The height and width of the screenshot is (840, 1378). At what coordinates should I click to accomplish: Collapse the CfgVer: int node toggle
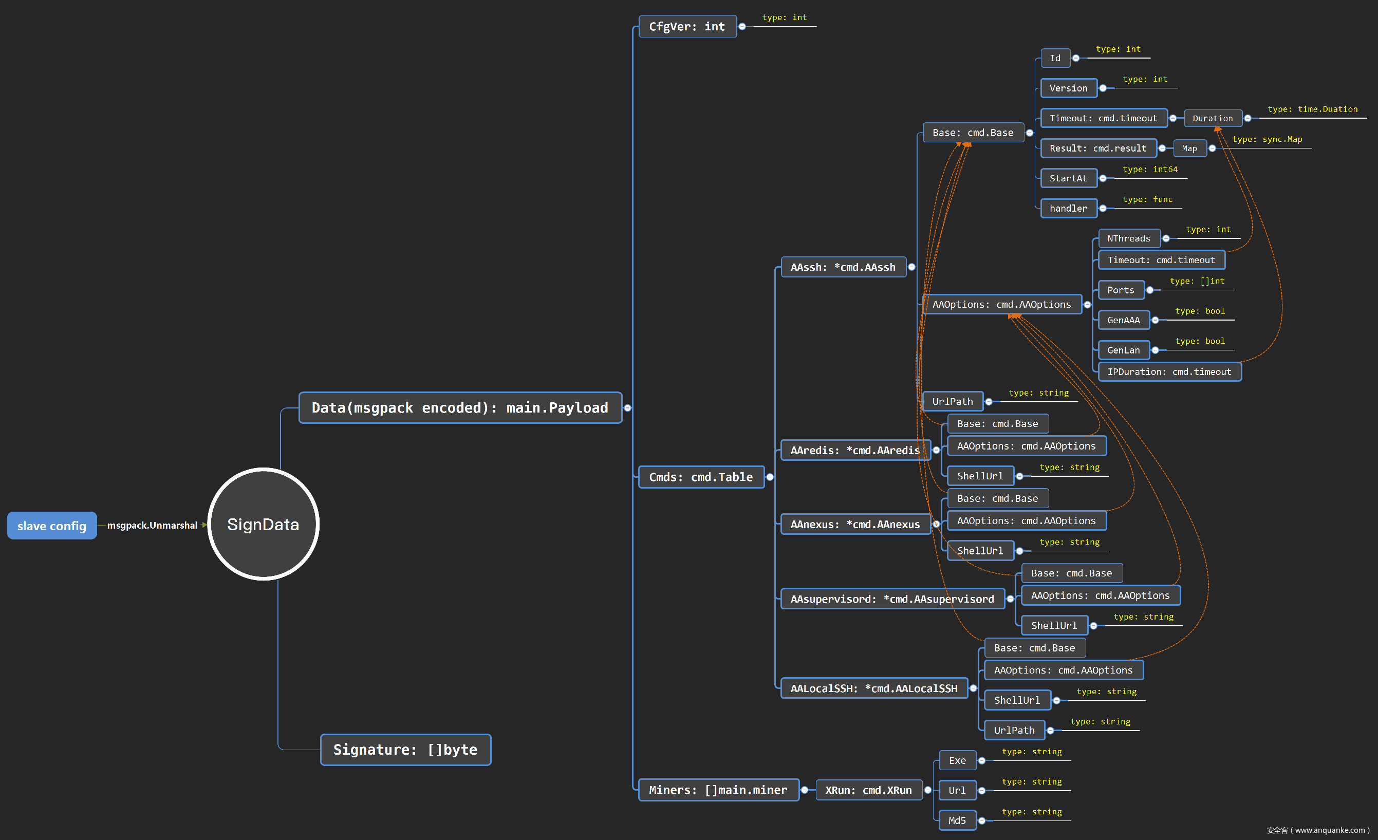(742, 26)
